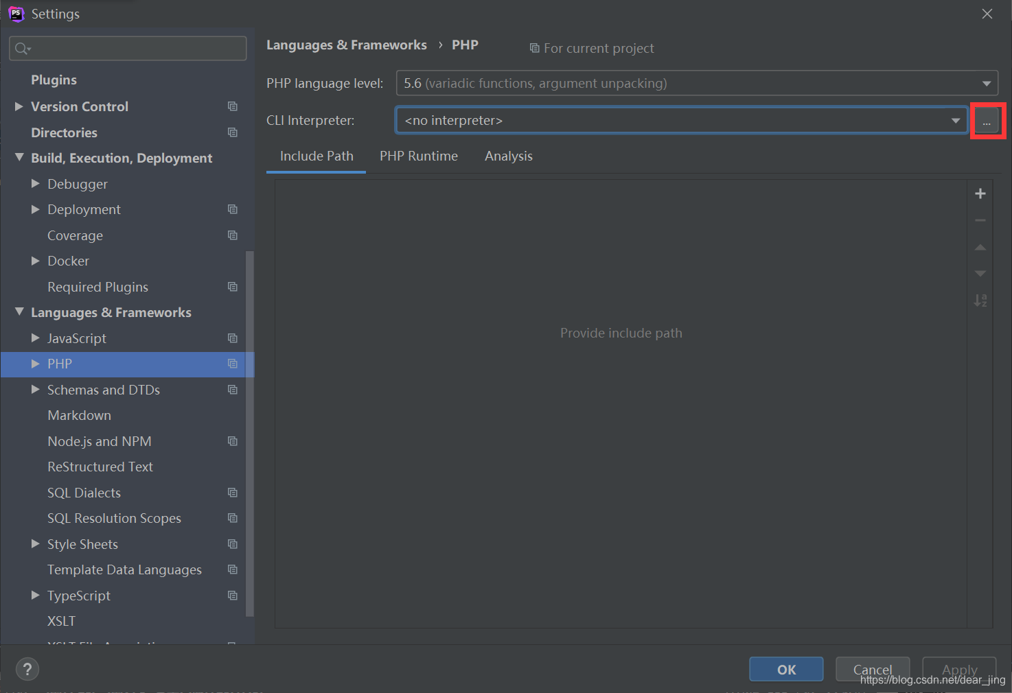Click project-level icon next to Schemas and DTDs
The width and height of the screenshot is (1012, 693).
233,390
